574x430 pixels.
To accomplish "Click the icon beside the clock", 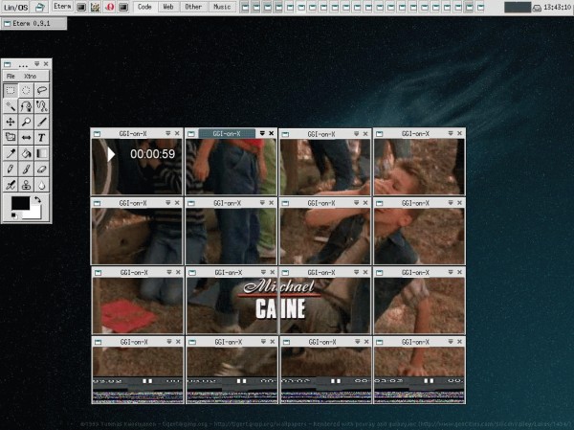I will click(537, 8).
